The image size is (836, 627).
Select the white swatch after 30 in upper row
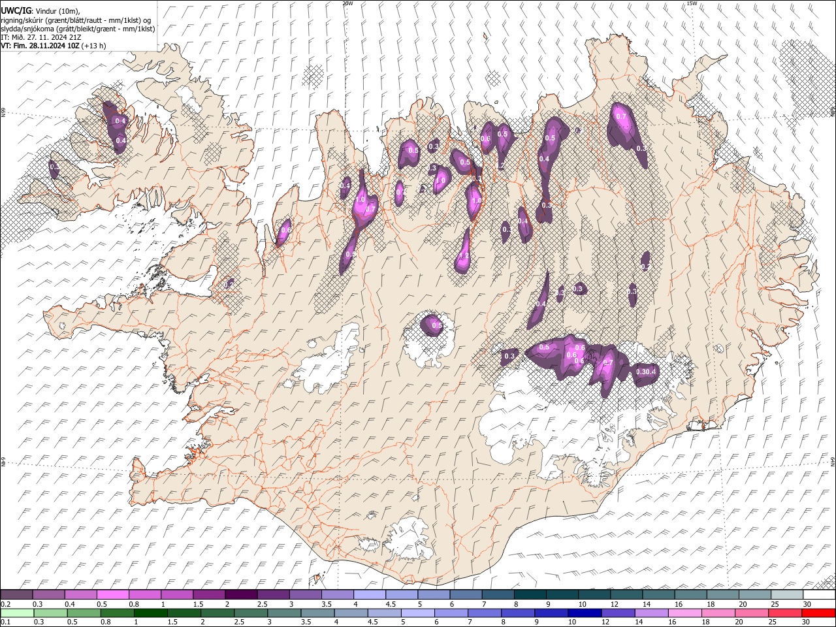(x=820, y=594)
